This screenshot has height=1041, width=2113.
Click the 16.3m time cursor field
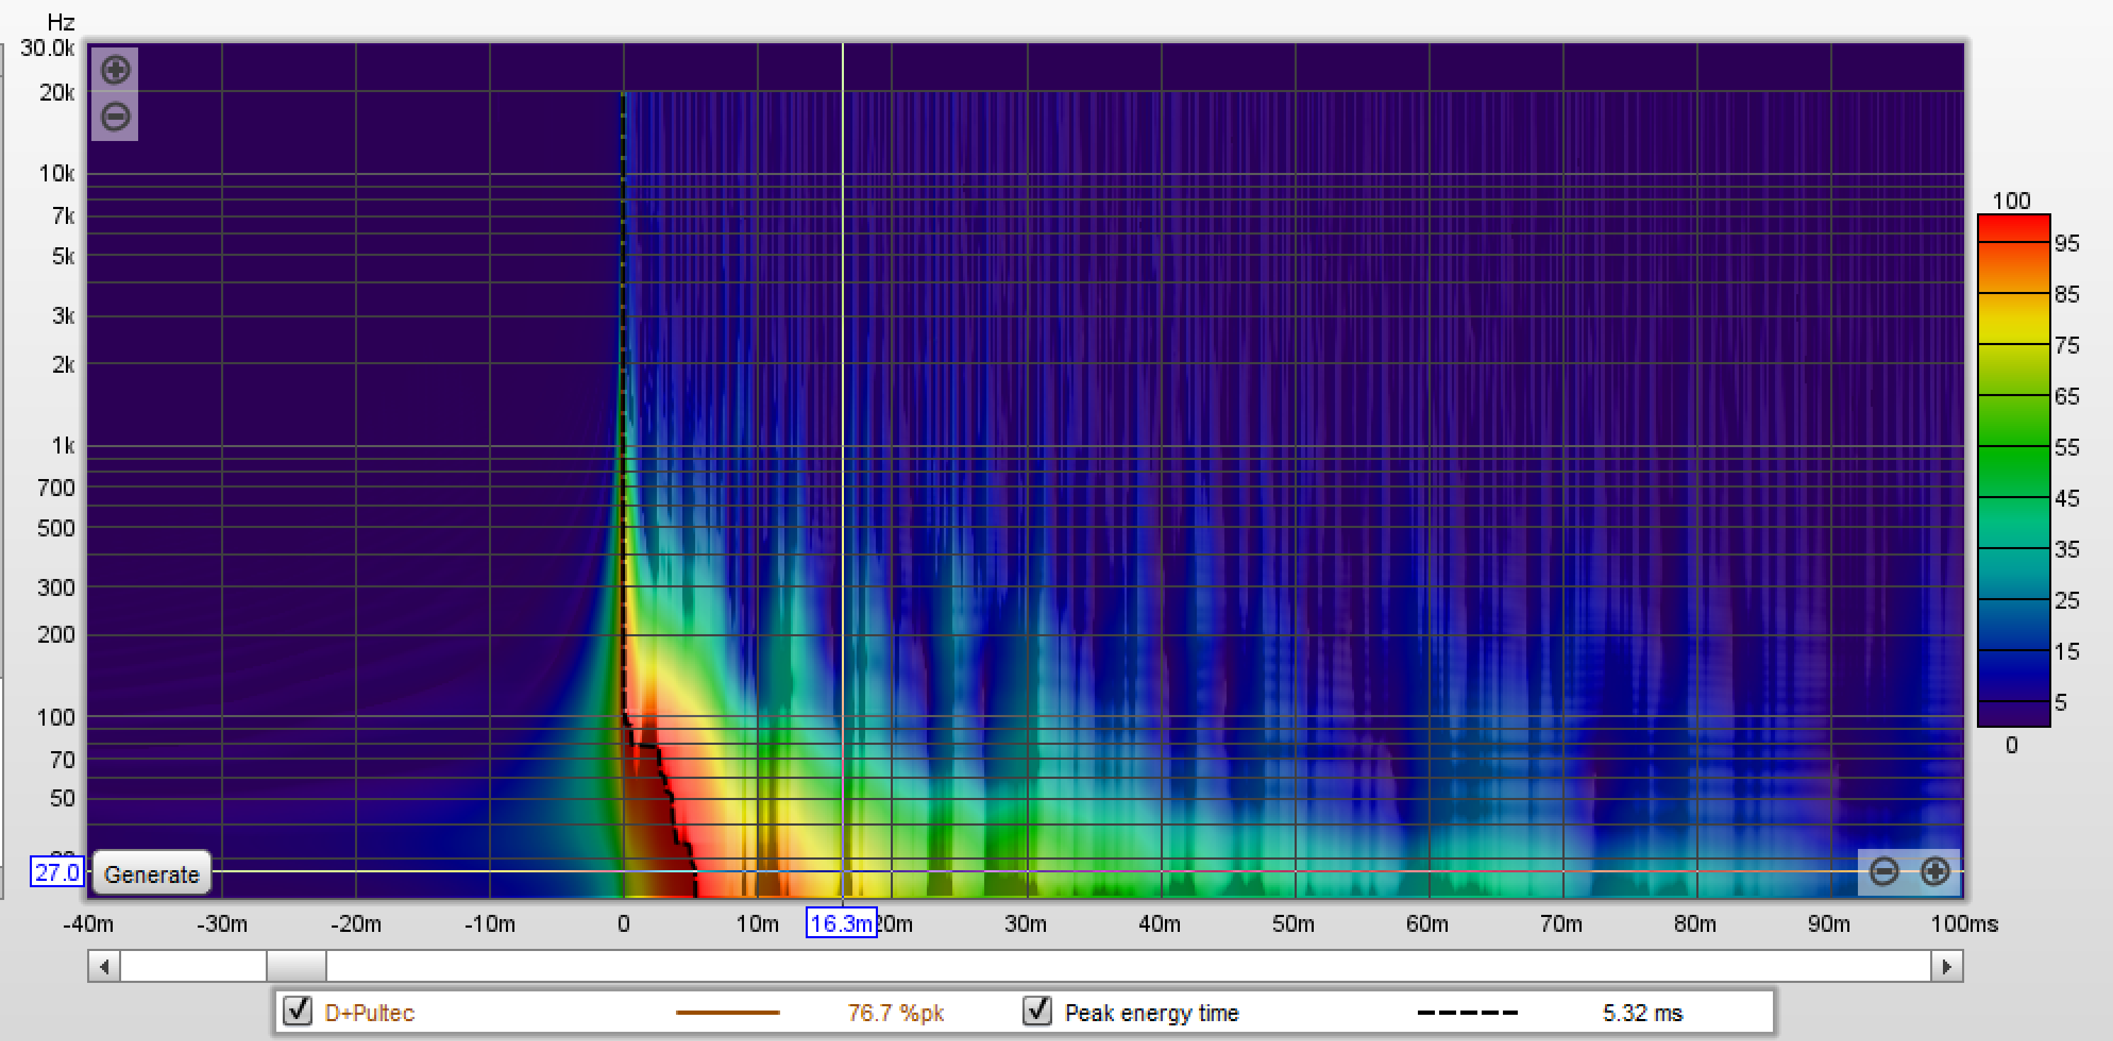click(x=841, y=923)
